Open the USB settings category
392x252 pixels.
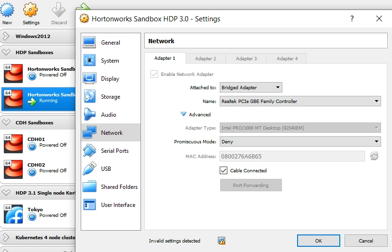[111, 168]
